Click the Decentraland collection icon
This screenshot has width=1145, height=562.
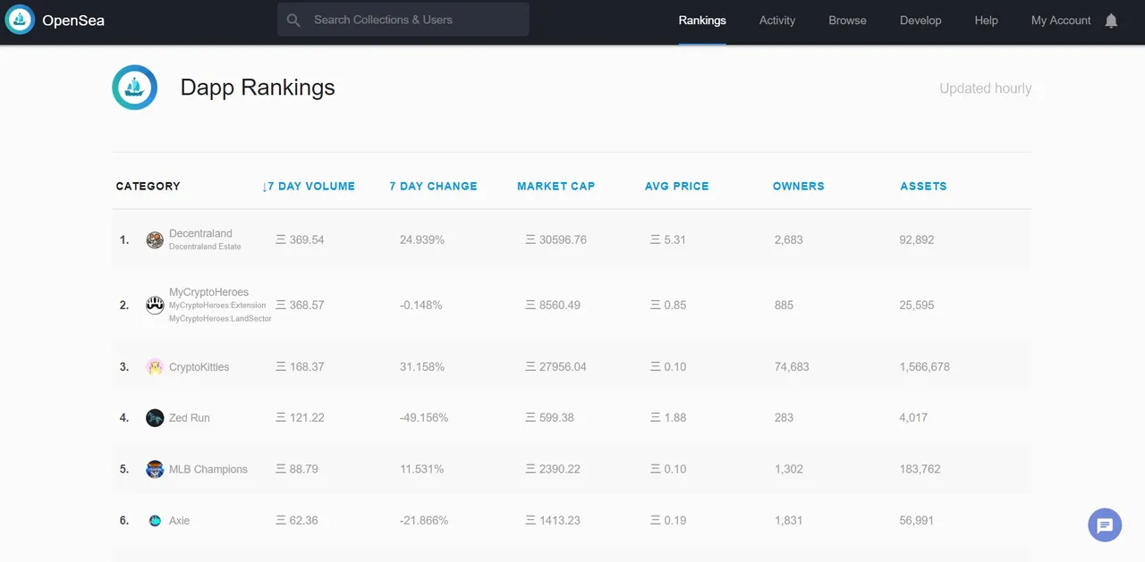(x=155, y=239)
